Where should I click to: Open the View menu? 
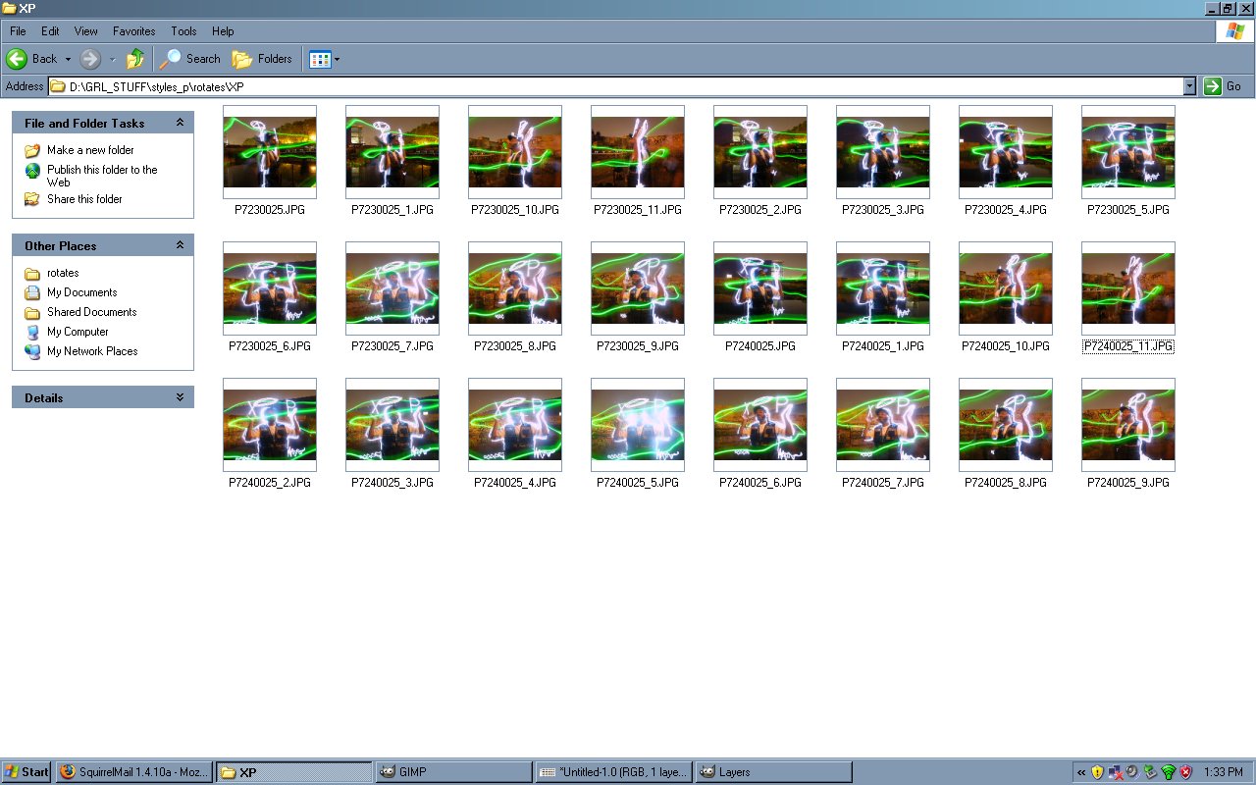[x=85, y=30]
